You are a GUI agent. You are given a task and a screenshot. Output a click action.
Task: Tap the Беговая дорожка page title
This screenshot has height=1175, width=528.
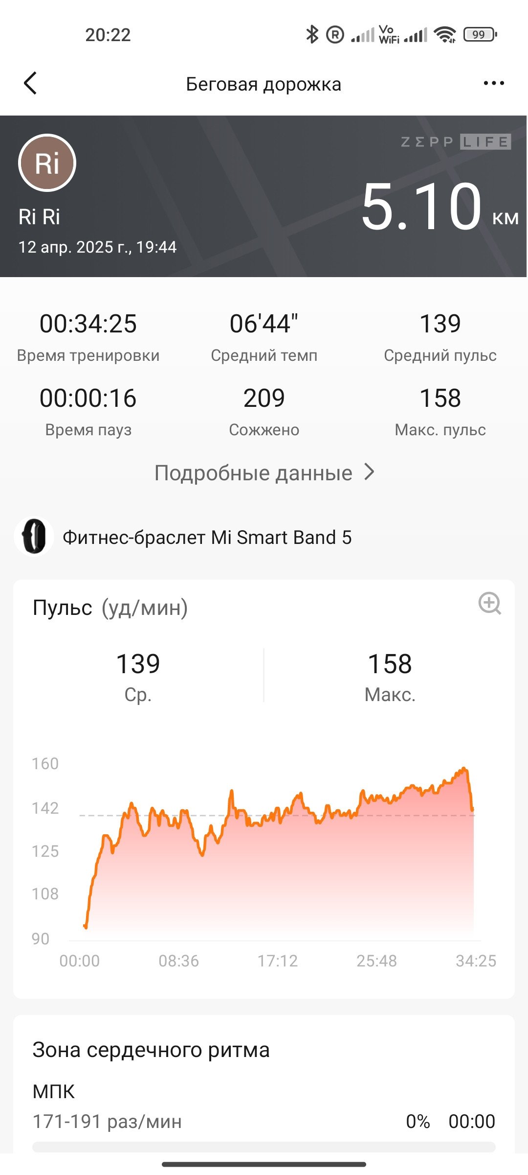[264, 84]
